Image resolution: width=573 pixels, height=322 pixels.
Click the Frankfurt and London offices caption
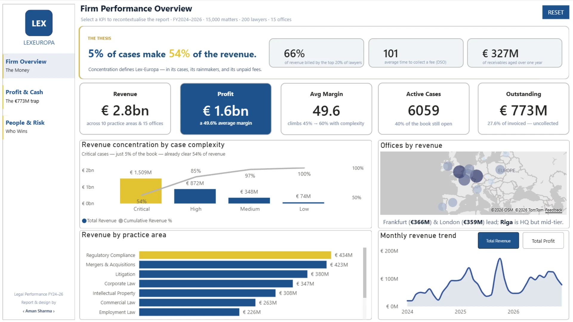(x=473, y=222)
